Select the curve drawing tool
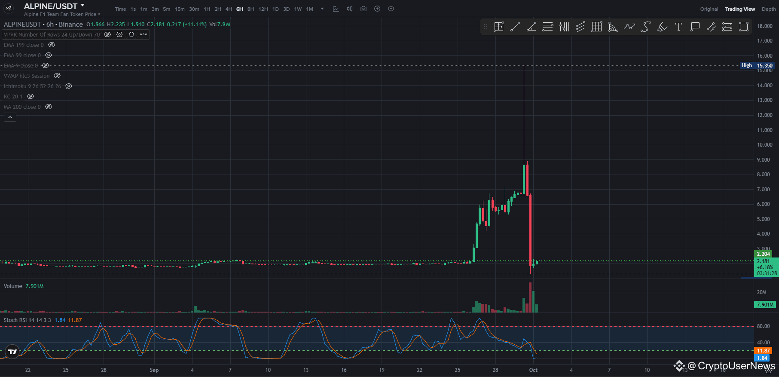 (646, 27)
